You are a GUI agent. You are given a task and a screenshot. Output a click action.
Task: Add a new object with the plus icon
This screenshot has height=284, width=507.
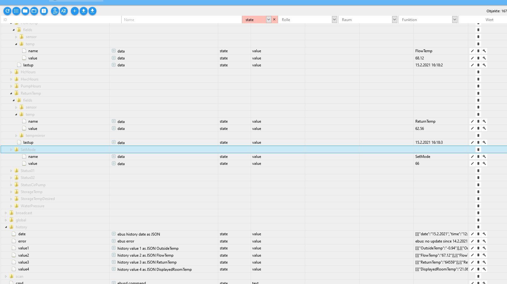(75, 11)
